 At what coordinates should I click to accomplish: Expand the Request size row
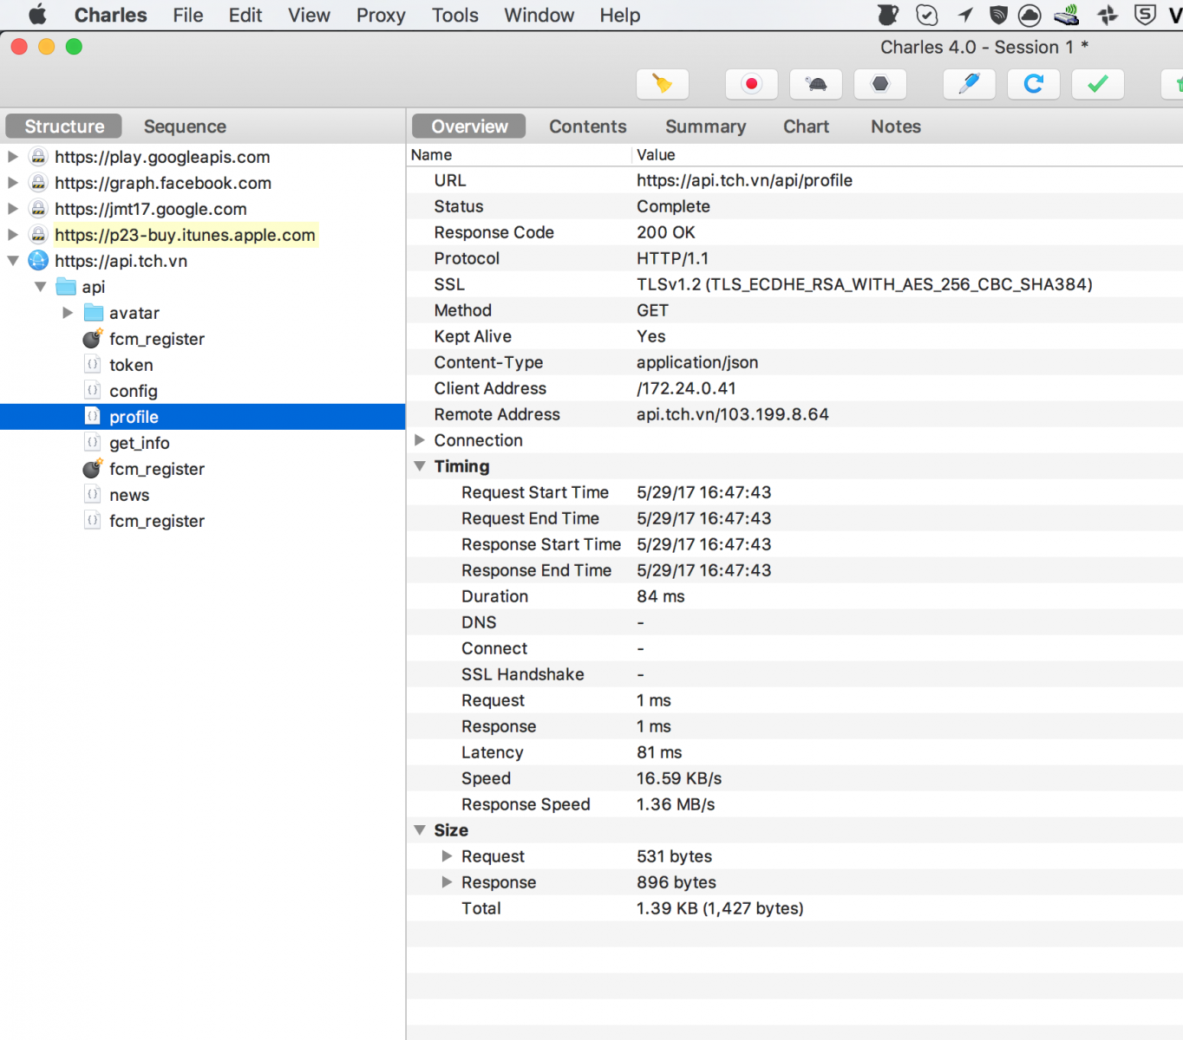447,856
